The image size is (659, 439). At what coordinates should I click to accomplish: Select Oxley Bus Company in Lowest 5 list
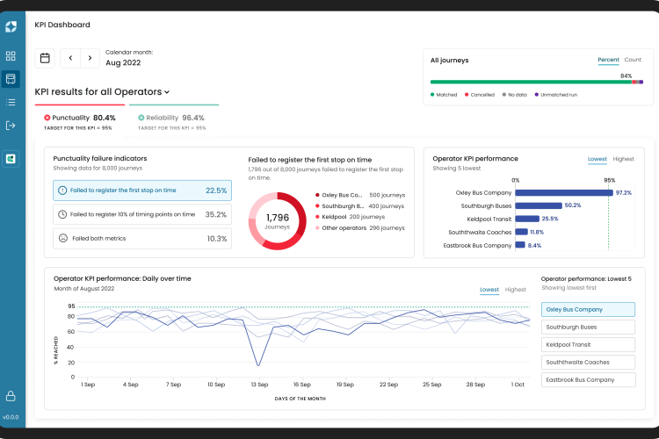(588, 310)
